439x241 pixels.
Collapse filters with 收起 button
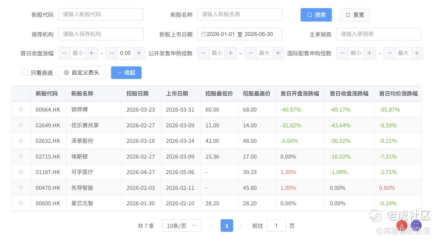pos(126,73)
